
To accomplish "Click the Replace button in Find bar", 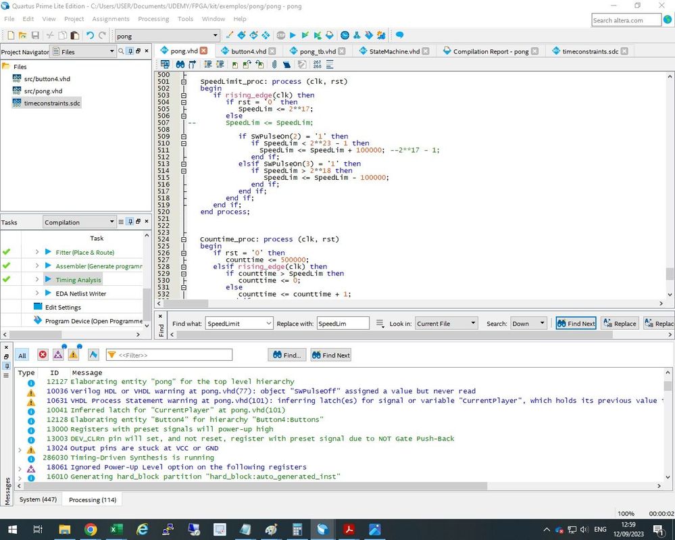I will tap(619, 324).
